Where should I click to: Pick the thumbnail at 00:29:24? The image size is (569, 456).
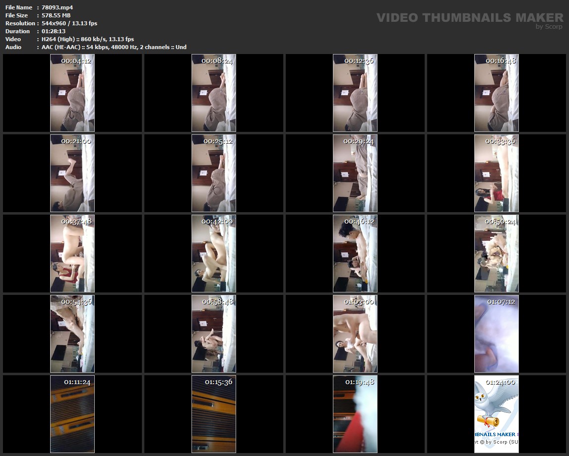coord(355,173)
